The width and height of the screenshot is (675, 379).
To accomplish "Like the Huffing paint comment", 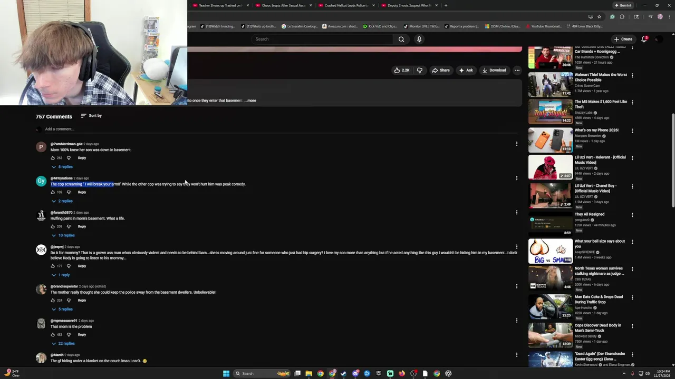I will pos(53,226).
